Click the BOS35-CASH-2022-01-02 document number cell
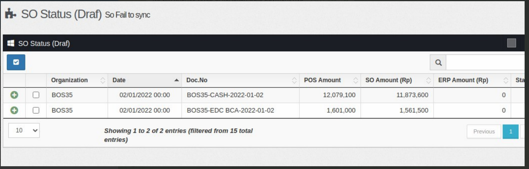Screen dimensions: 529x169 225,95
